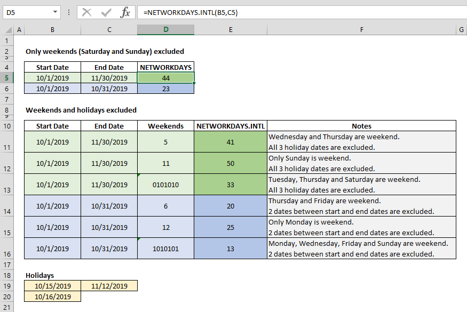
Task: Click the Enter checkmark formula bar icon
Action: 106,12
